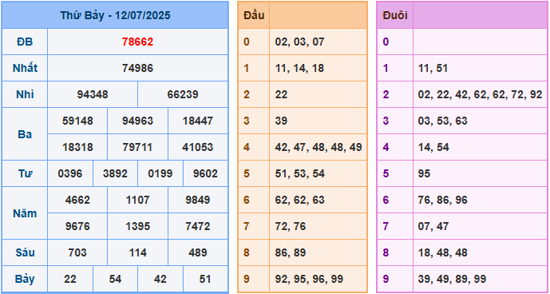Viewport: 550px width, 294px height.
Task: Click Năm prize number 1107
Action: pos(137,200)
